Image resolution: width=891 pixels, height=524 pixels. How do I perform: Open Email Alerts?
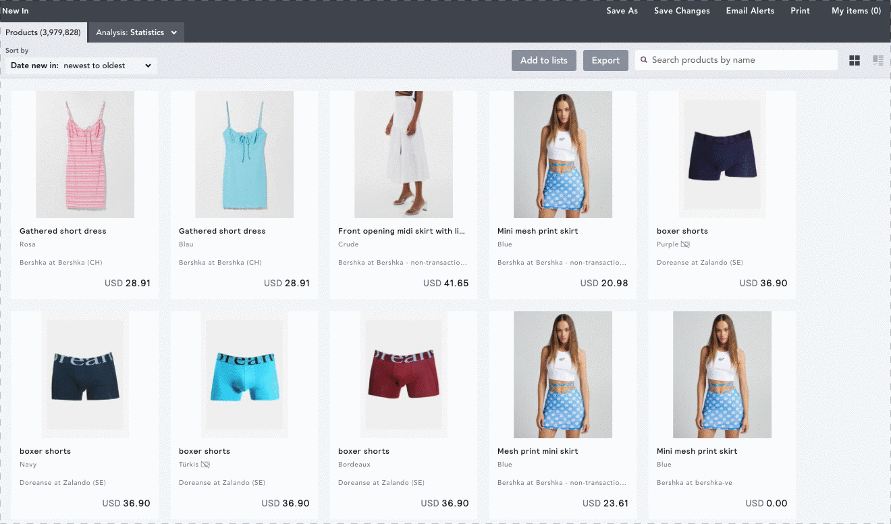click(750, 11)
